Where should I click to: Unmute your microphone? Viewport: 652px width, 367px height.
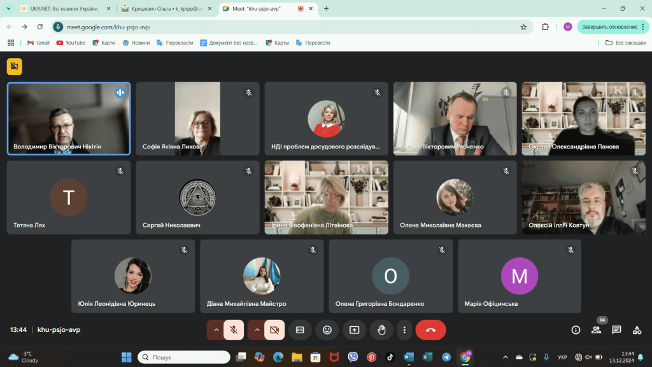point(234,329)
